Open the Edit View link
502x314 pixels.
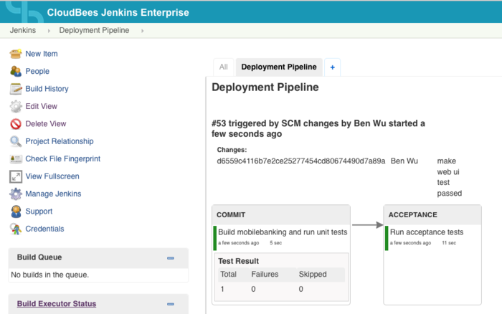(x=42, y=106)
